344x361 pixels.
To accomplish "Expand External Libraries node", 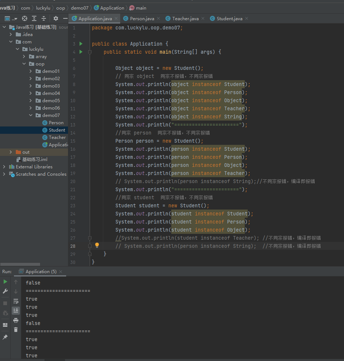I will click(4, 167).
